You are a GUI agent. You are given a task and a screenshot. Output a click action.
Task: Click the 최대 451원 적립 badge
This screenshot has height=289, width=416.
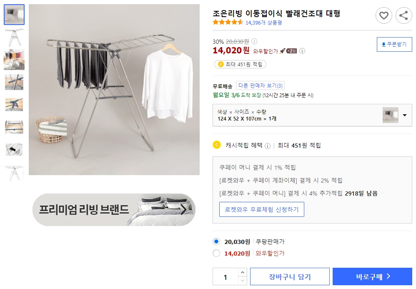[240, 65]
